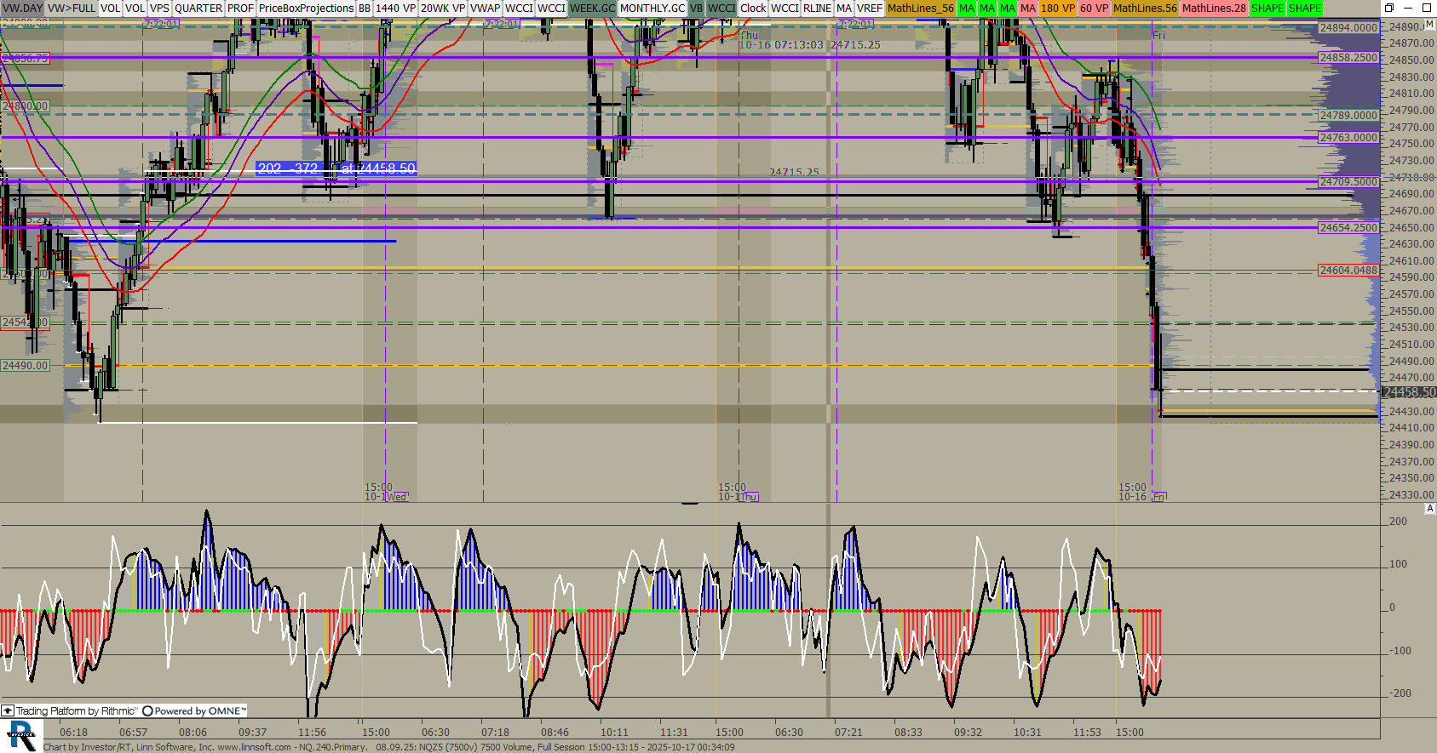
Task: Open the VW.DAY toolbar button
Action: (x=23, y=8)
